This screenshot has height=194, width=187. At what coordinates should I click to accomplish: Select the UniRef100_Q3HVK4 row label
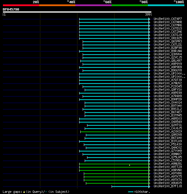[168, 54]
